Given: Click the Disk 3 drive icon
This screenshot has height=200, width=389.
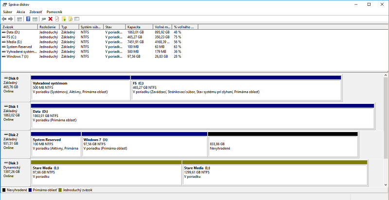Looking at the screenshot, I should 6,163.
